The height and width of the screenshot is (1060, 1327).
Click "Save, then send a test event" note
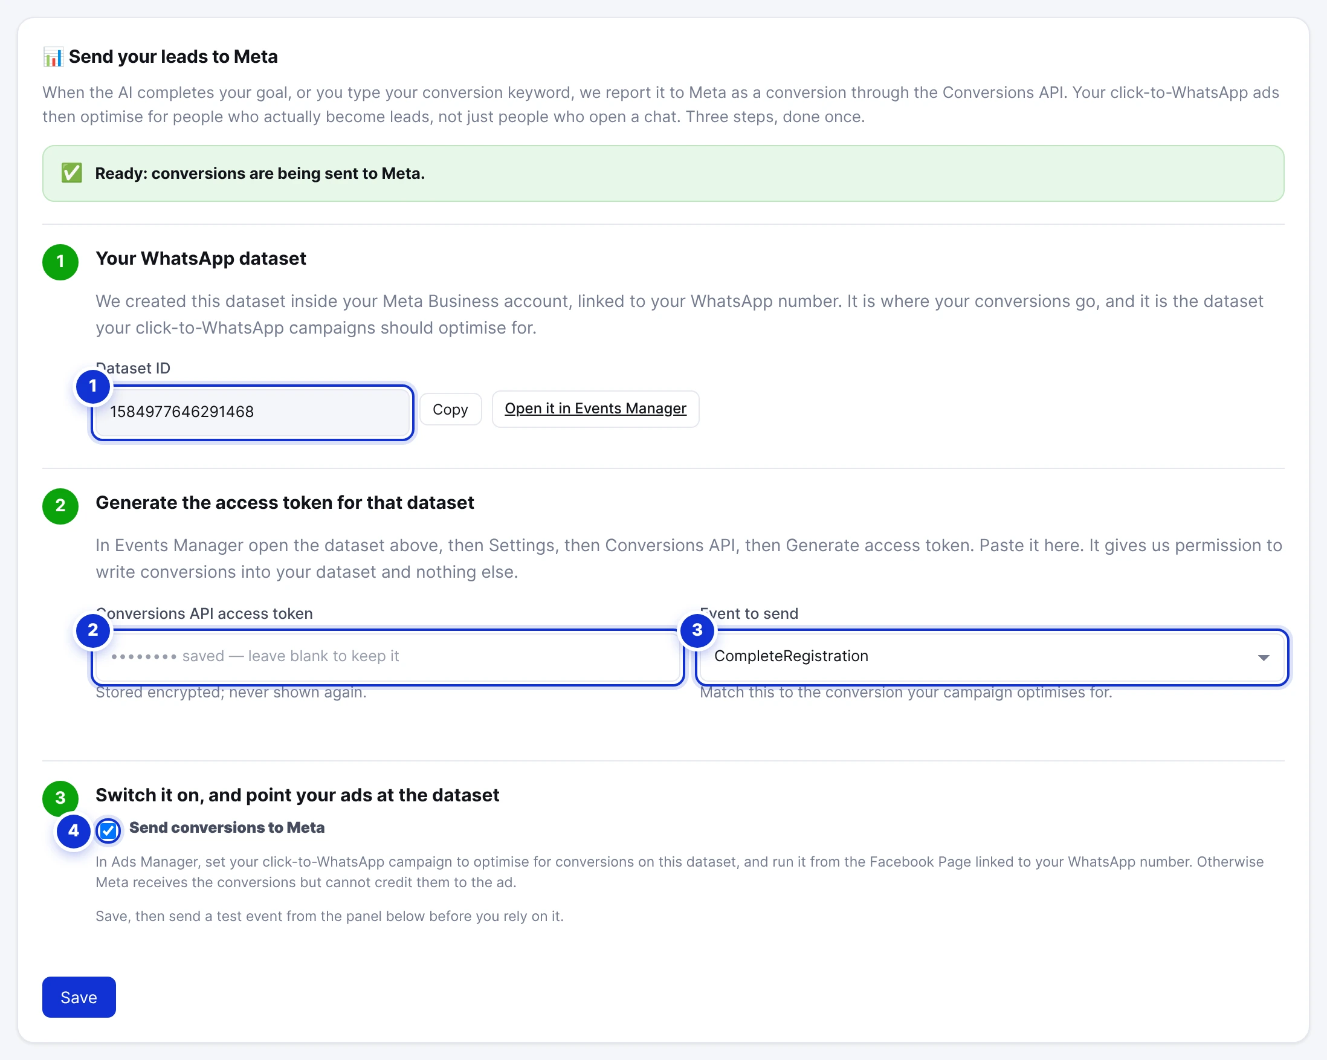click(329, 916)
